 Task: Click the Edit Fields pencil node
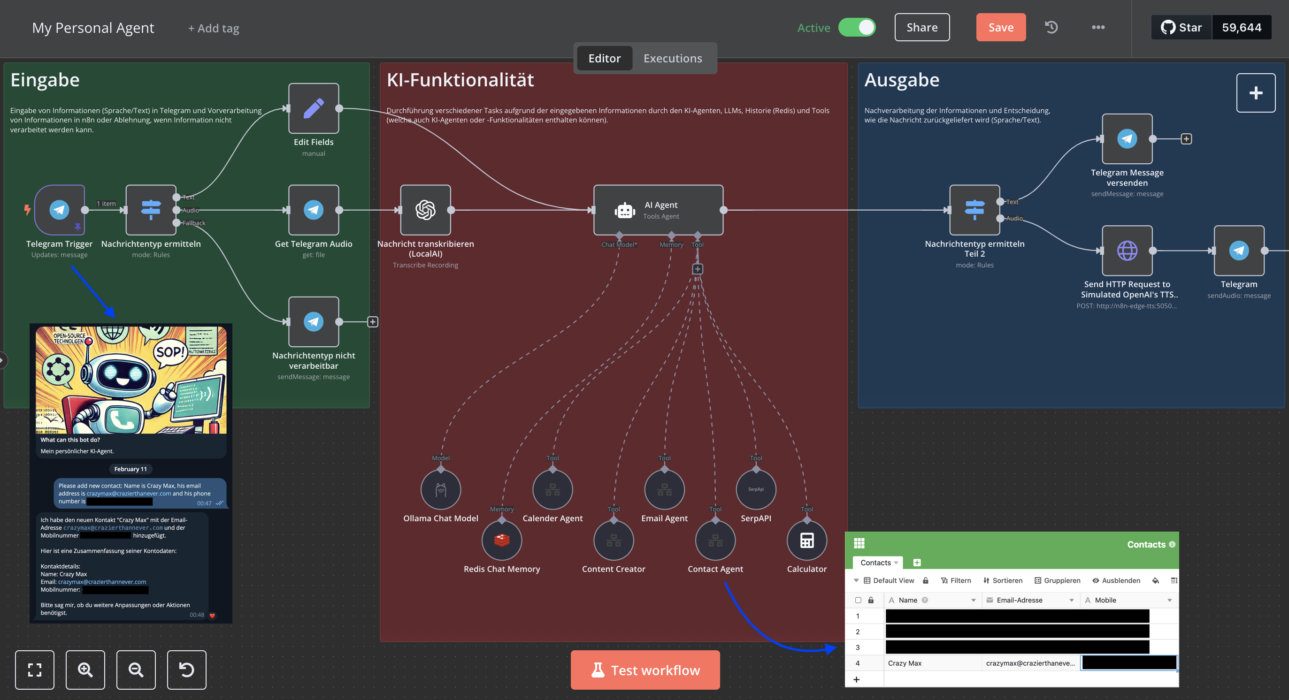tap(313, 108)
